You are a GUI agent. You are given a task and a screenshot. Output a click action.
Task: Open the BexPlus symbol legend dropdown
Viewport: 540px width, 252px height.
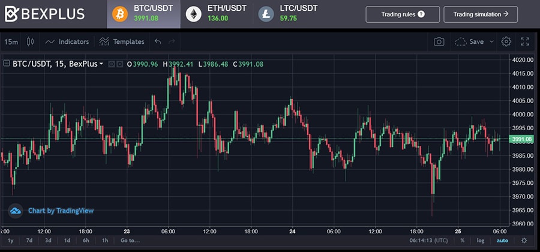pos(101,64)
